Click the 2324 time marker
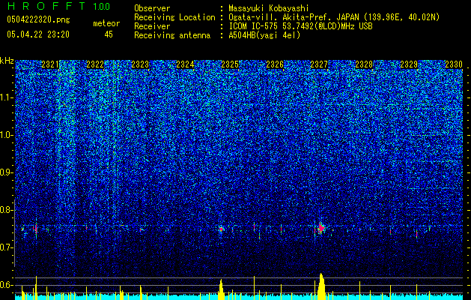The height and width of the screenshot is (300, 471). point(185,64)
